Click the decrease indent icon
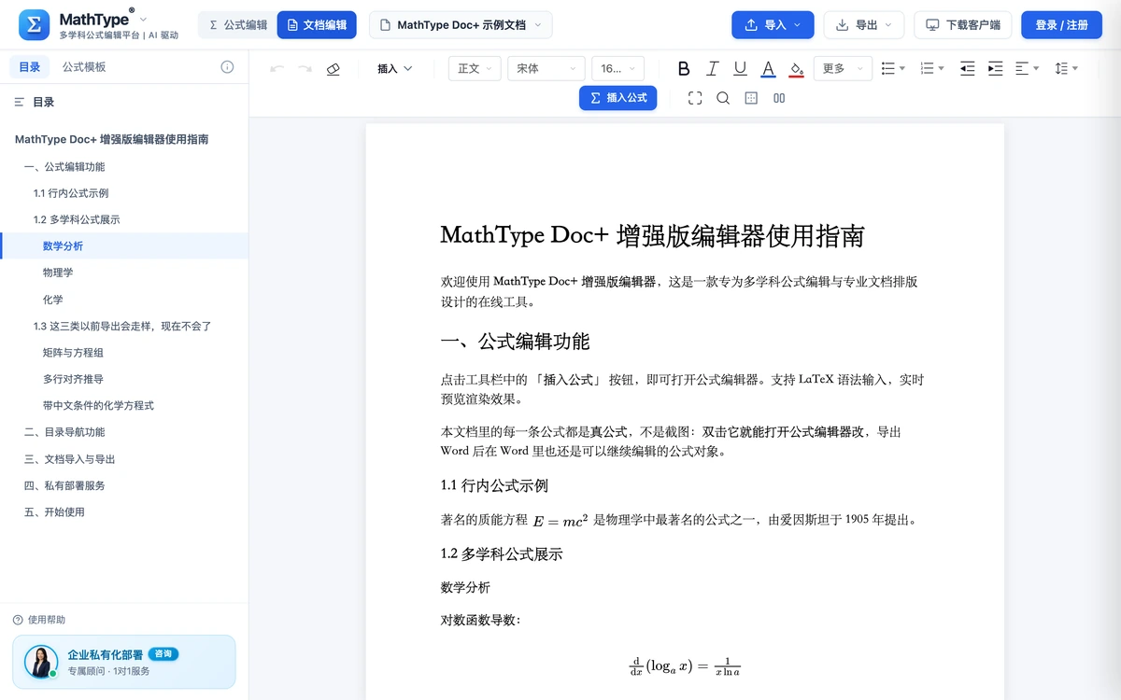This screenshot has height=700, width=1121. [968, 69]
